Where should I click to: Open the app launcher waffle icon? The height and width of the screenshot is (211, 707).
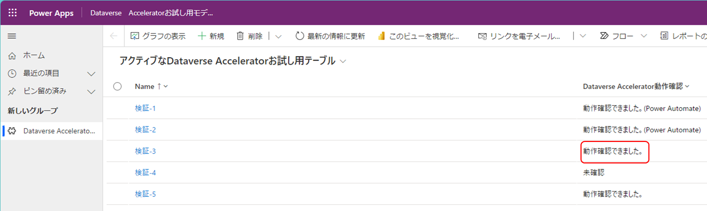click(13, 13)
